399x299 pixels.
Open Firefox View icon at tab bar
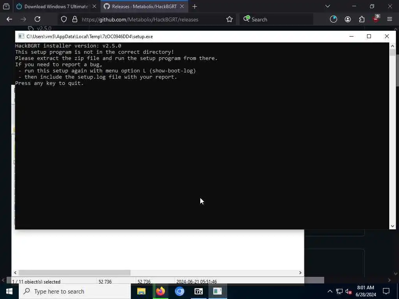tap(6, 7)
